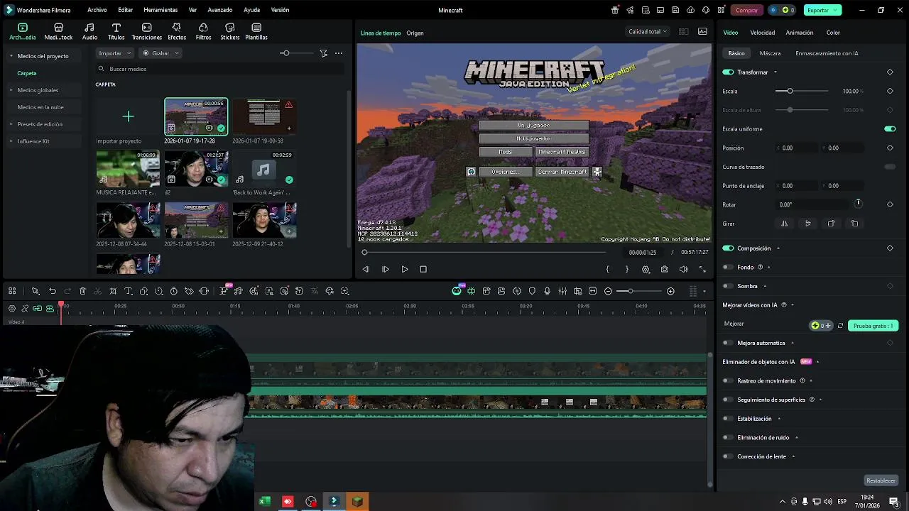Adjust the Escala slider handle

click(x=790, y=91)
